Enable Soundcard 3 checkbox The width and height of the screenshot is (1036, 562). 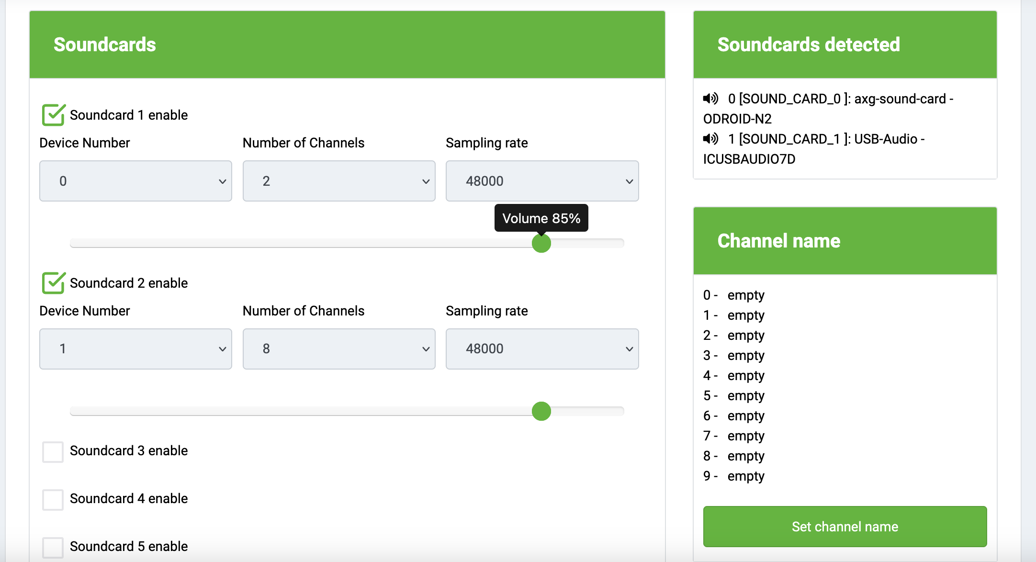click(53, 452)
